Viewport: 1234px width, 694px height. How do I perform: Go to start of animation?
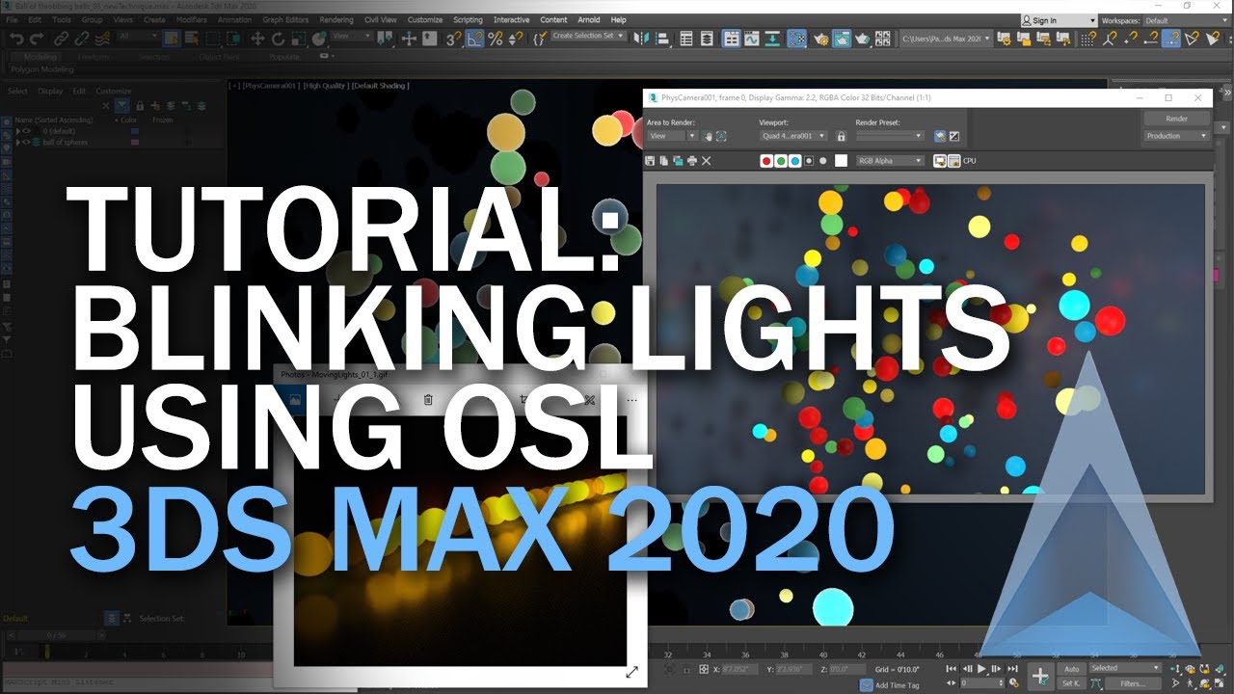coord(952,668)
